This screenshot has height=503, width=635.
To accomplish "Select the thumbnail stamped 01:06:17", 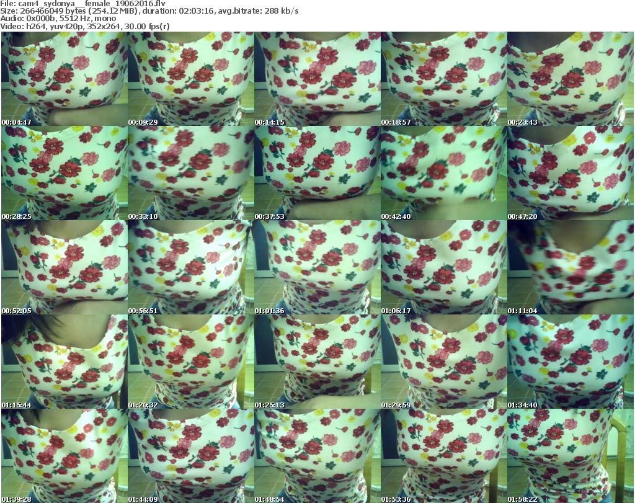I will point(444,267).
